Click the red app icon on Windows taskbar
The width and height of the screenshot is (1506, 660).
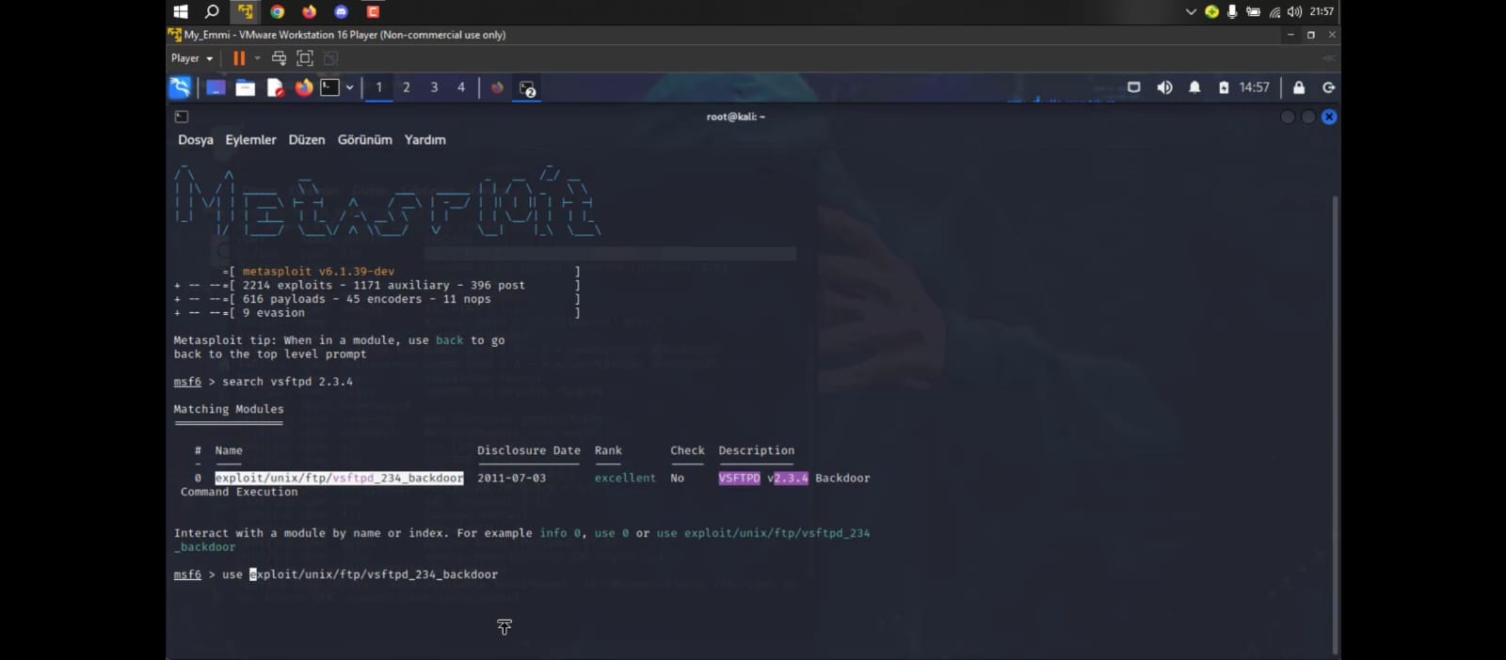point(373,11)
